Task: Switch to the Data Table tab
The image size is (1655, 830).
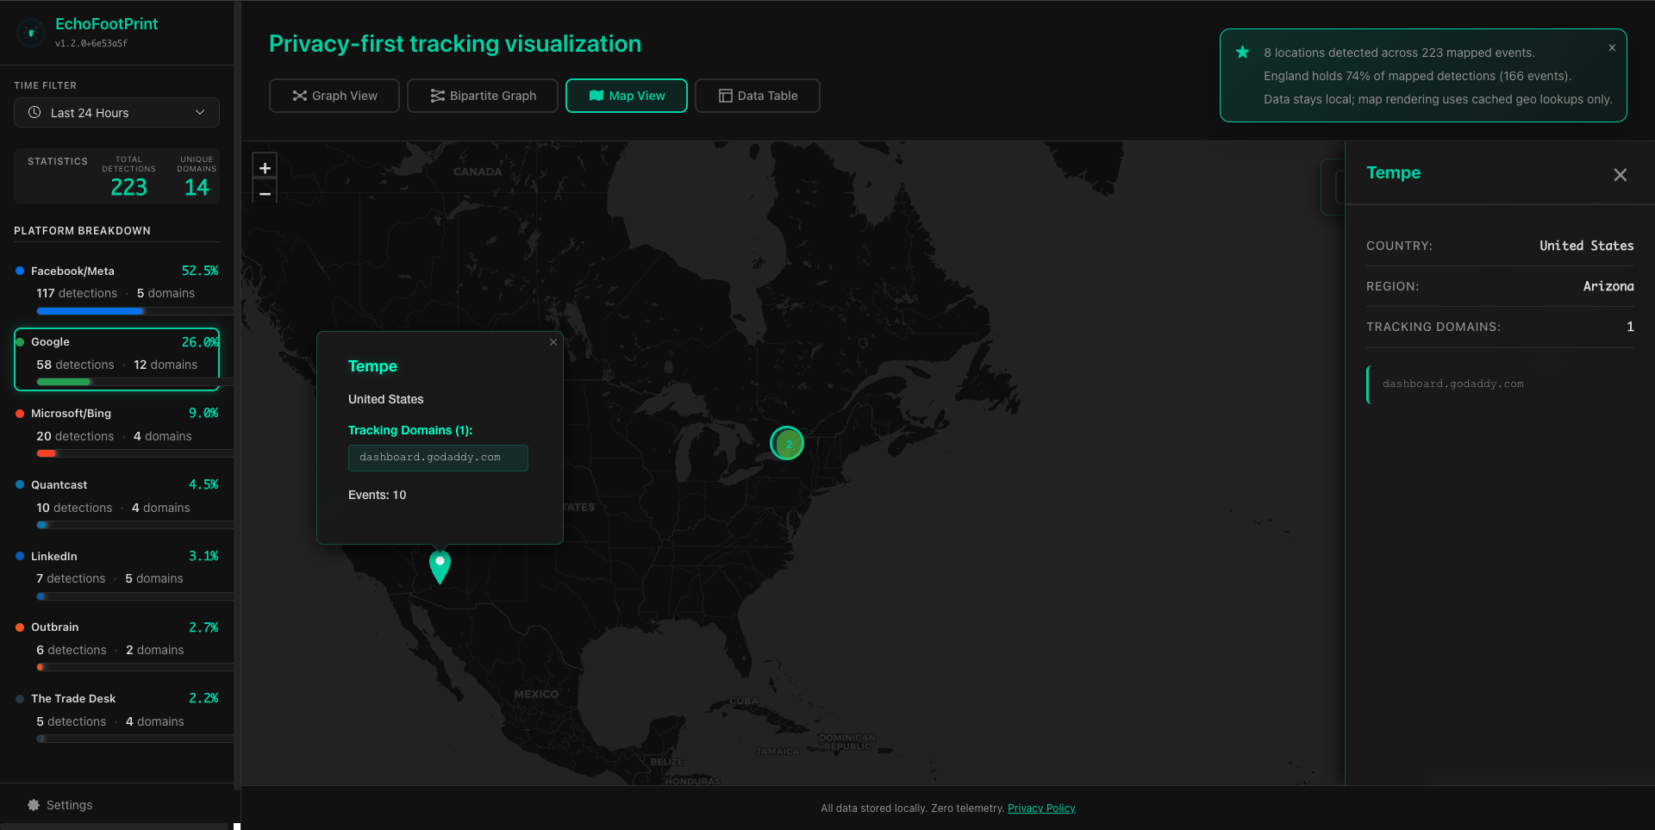Action: 757,96
